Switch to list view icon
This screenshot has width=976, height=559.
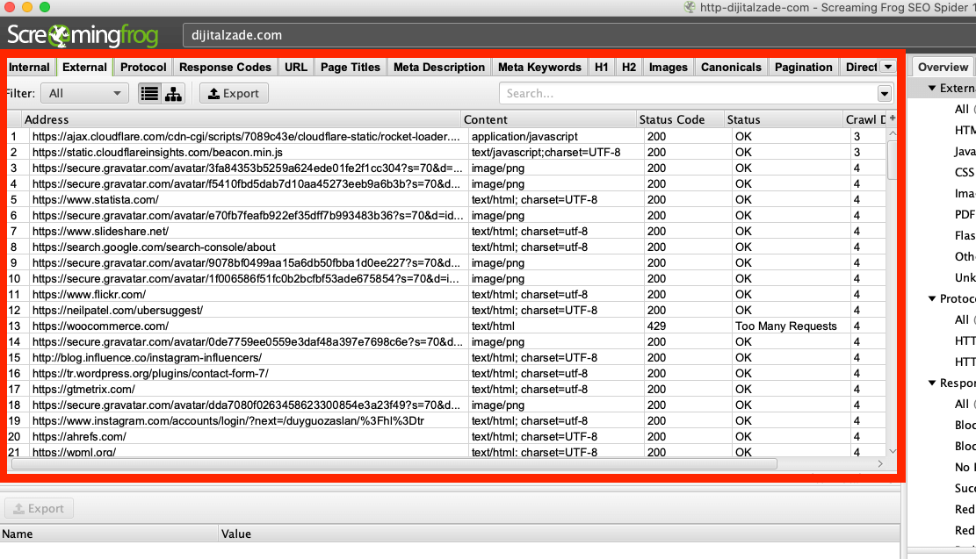[149, 93]
